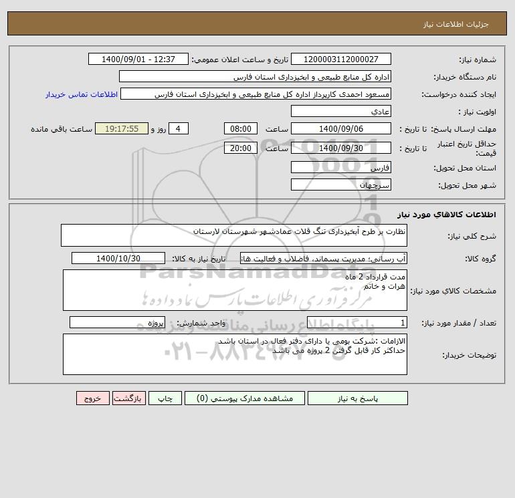Click the remaining time countdown 19:17:55
The image size is (515, 498).
click(x=122, y=129)
